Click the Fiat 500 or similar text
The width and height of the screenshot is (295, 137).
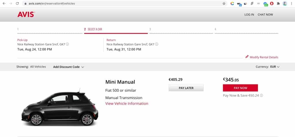(x=121, y=90)
